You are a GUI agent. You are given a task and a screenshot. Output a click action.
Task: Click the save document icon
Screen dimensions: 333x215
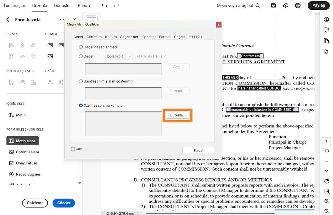tap(273, 5)
